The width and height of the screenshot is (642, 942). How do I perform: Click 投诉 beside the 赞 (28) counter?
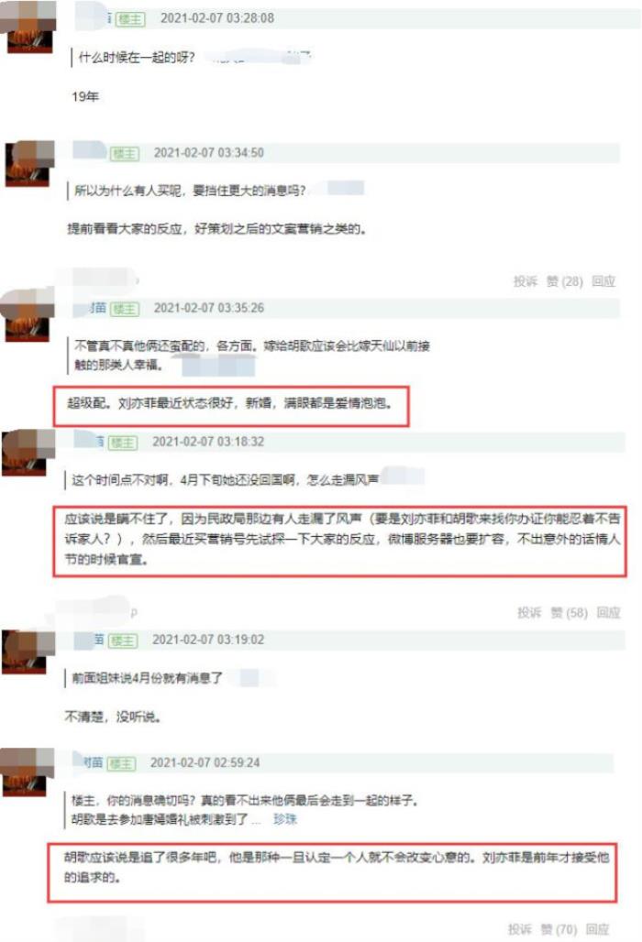(525, 281)
